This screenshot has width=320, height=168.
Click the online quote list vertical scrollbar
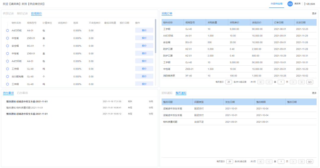(156, 36)
